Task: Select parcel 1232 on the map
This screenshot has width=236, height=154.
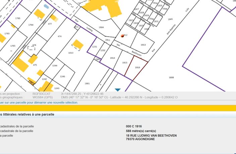Action: tap(103, 50)
